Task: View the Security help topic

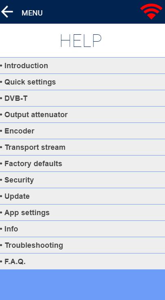Action: pyautogui.click(x=82, y=180)
